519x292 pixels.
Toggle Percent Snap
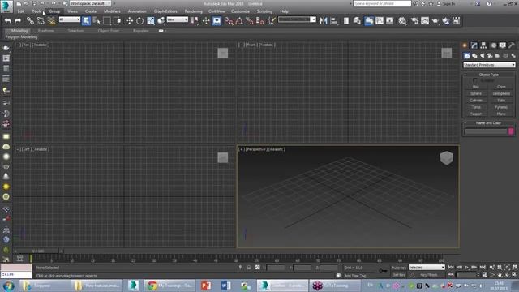[x=250, y=21]
